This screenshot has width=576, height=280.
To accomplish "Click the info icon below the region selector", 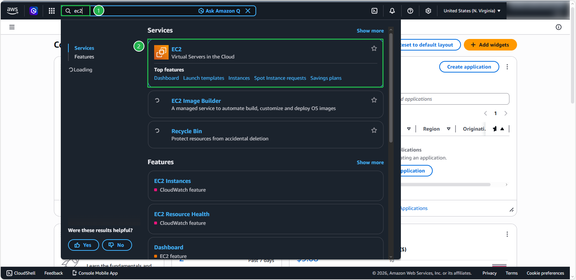I will (559, 27).
